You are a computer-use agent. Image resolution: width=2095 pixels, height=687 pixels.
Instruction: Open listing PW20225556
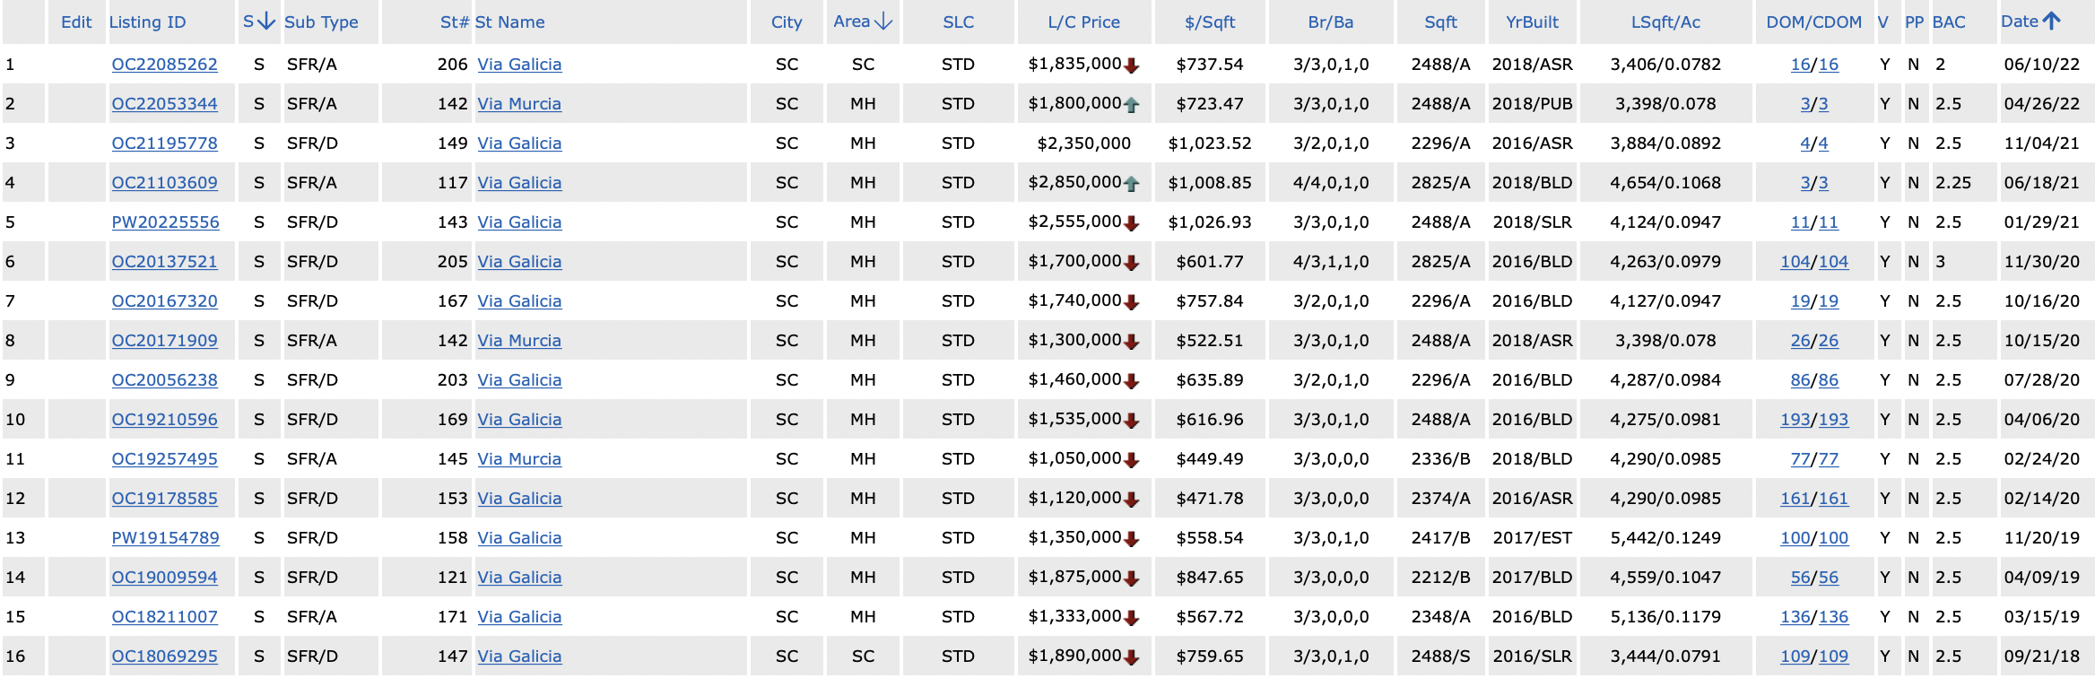point(165,222)
